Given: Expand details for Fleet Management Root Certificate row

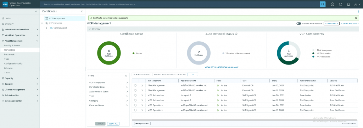Looking at the screenshot, I should click(x=142, y=91).
